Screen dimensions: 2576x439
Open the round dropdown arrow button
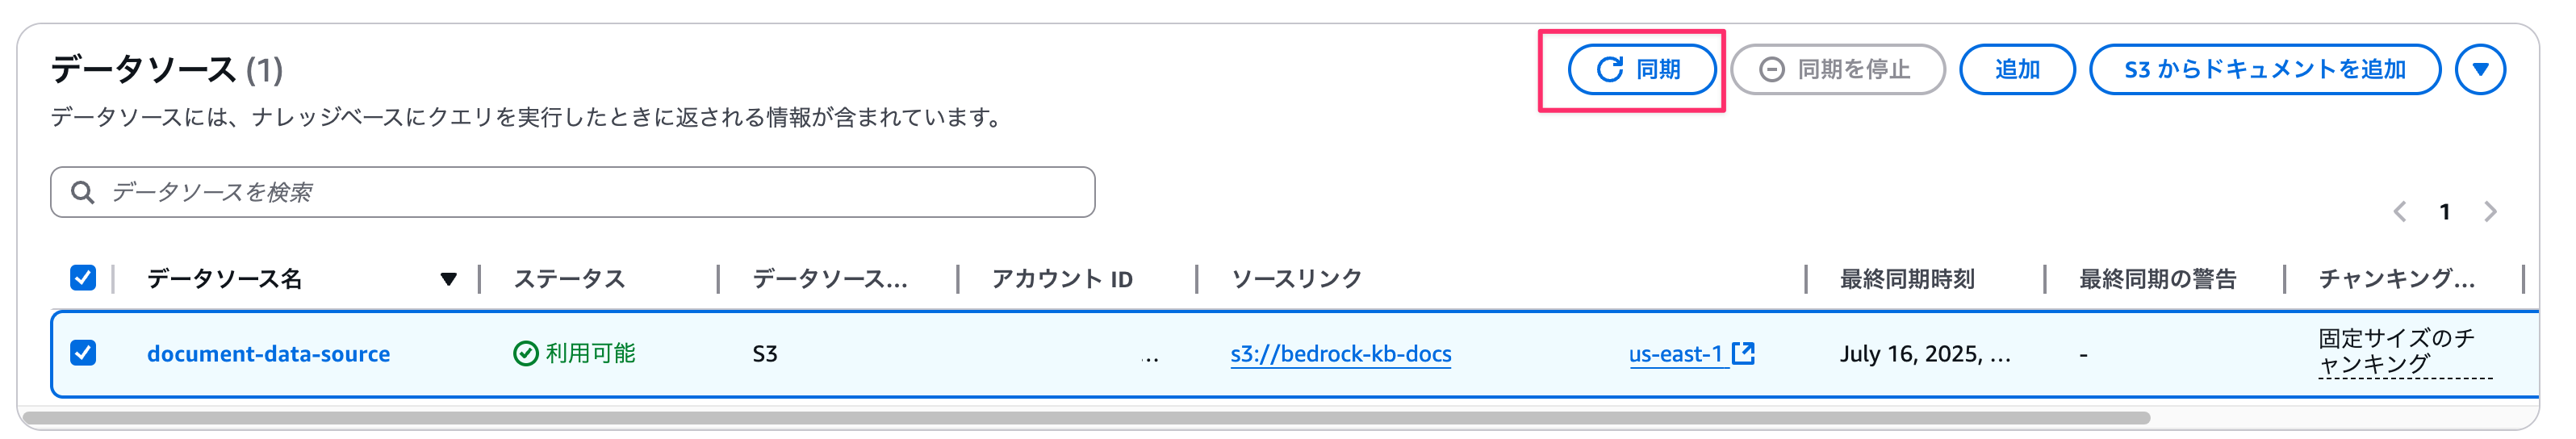click(2480, 69)
